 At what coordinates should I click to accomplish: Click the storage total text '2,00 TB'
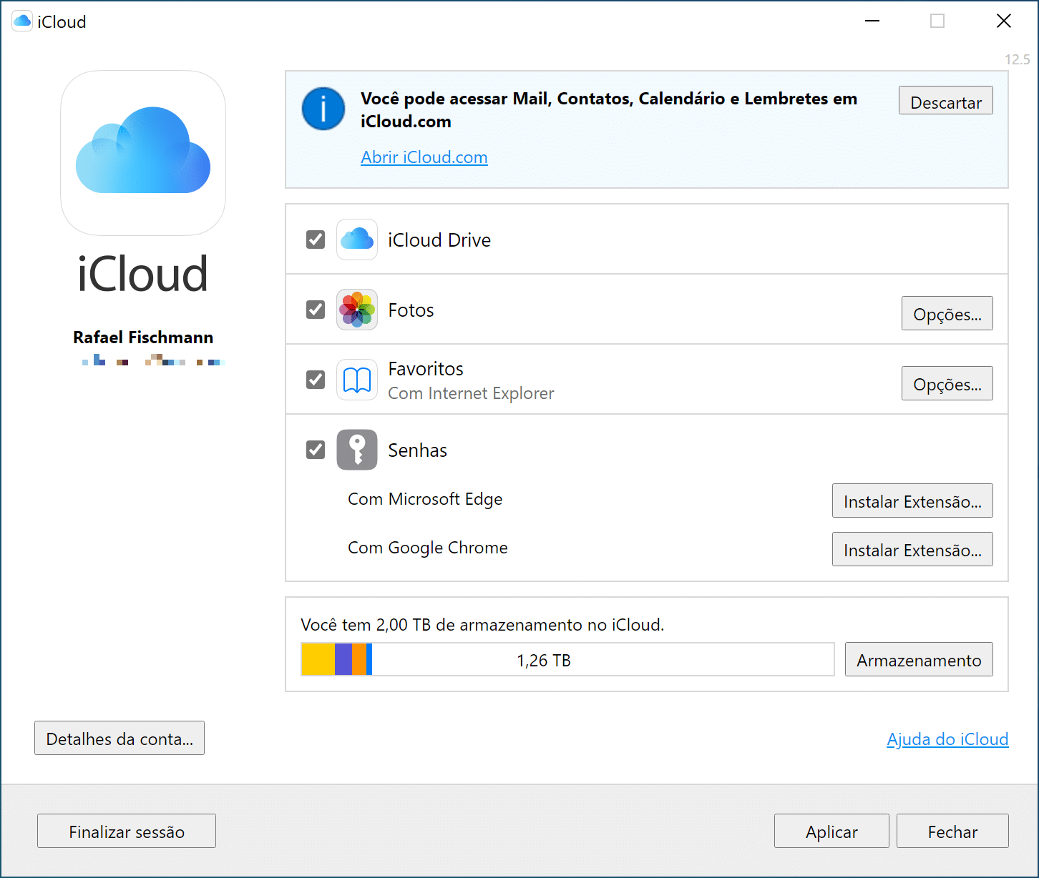click(x=404, y=625)
